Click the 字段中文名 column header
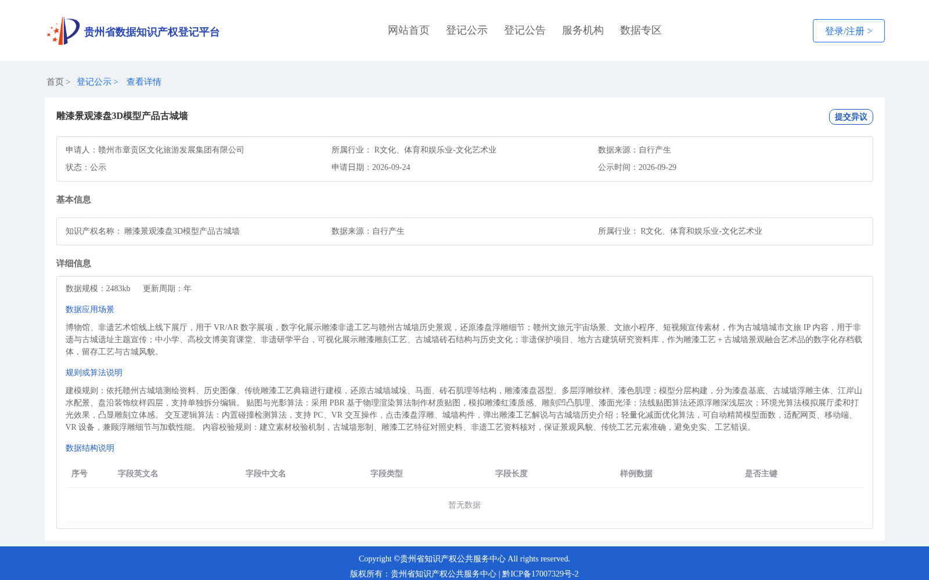This screenshot has height=580, width=929. click(266, 474)
